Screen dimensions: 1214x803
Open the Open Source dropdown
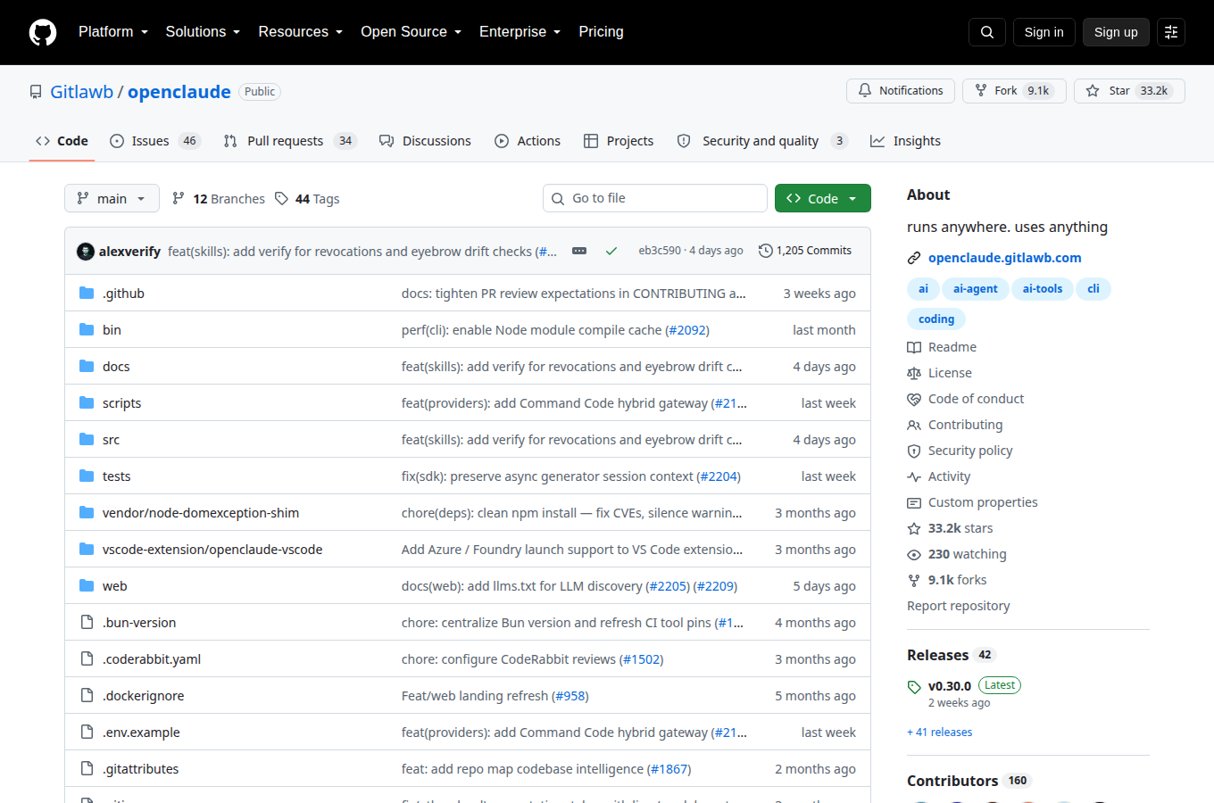click(412, 32)
